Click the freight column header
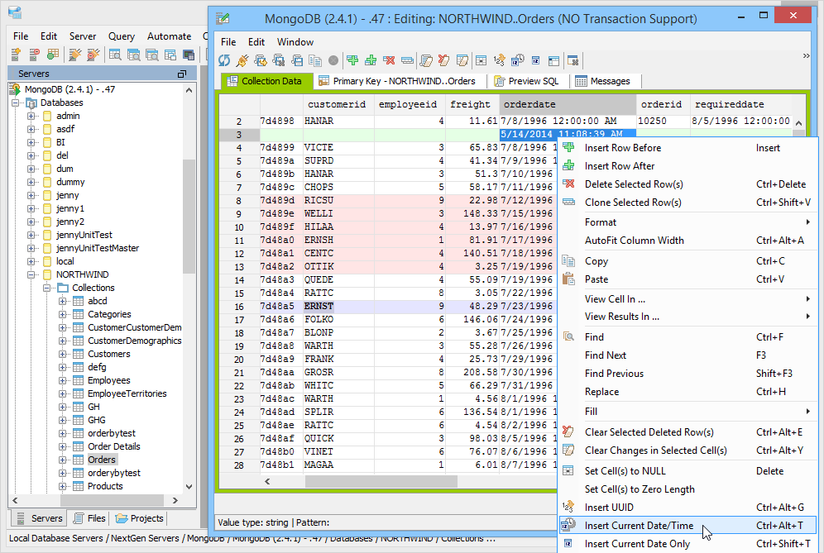 pos(472,104)
